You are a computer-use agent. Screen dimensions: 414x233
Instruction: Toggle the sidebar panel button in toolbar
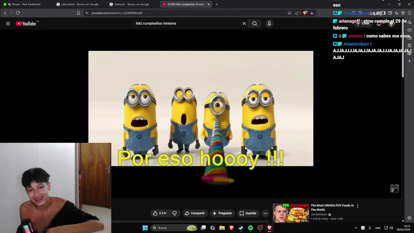383,13
